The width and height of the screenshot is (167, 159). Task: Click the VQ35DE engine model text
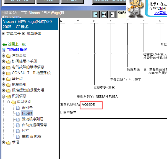pos(88,105)
